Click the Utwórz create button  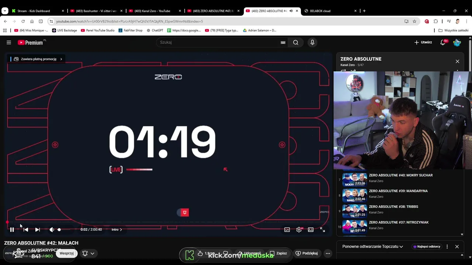pyautogui.click(x=423, y=42)
